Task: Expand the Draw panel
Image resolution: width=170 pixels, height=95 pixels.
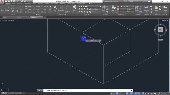Action: tap(12, 15)
